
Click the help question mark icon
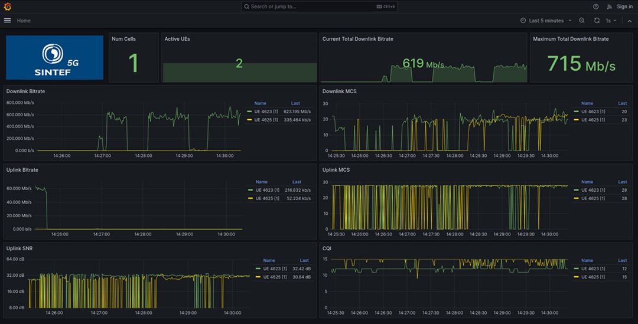coord(595,6)
